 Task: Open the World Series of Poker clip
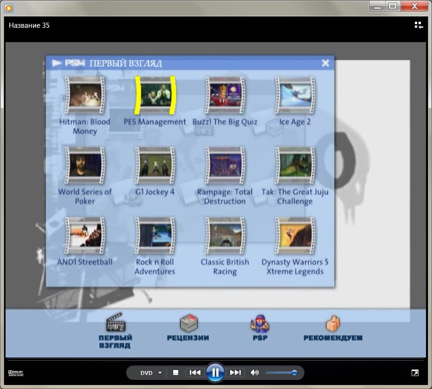pyautogui.click(x=85, y=165)
